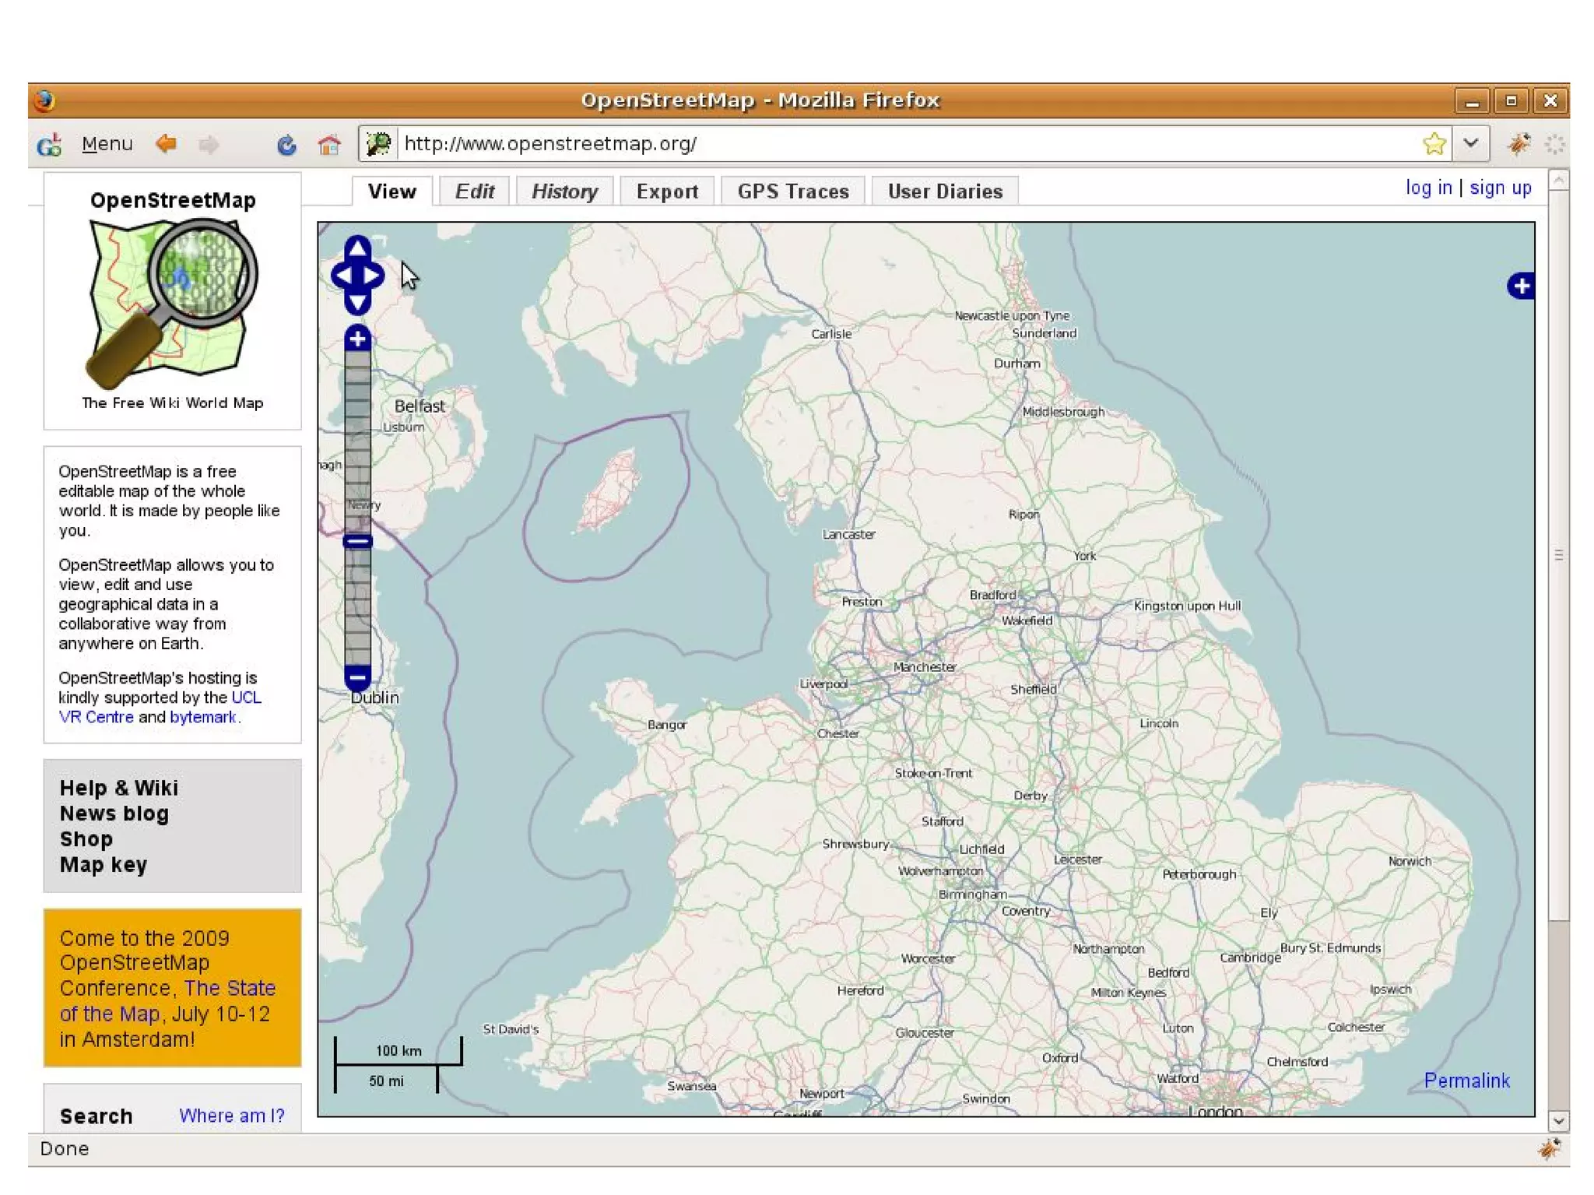Click the zoom slider handle
Viewport: 1594px width, 1195px height.
[357, 541]
